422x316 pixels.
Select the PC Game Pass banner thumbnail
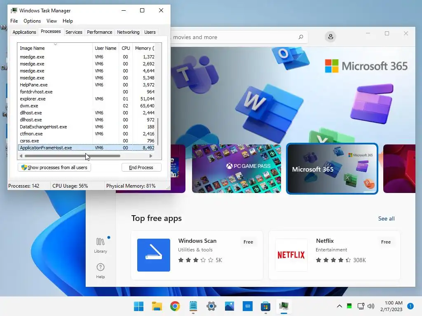[x=236, y=169]
